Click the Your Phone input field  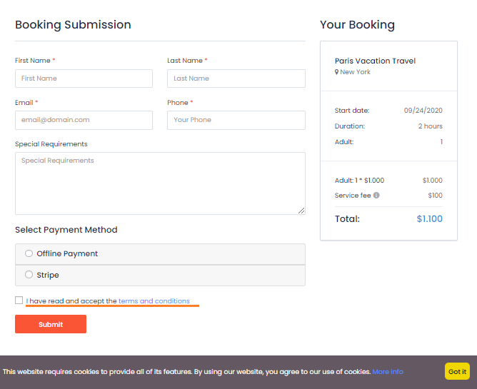click(236, 120)
